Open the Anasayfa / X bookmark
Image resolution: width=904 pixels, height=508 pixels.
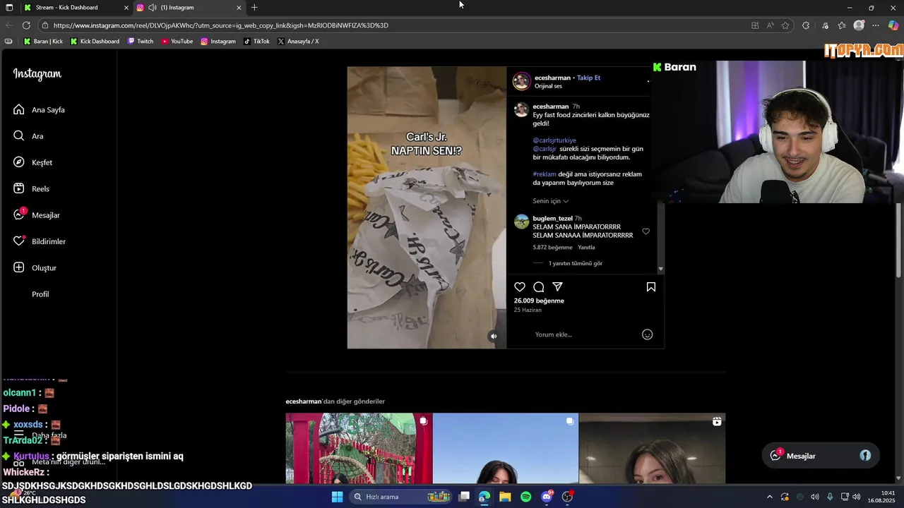(x=298, y=42)
